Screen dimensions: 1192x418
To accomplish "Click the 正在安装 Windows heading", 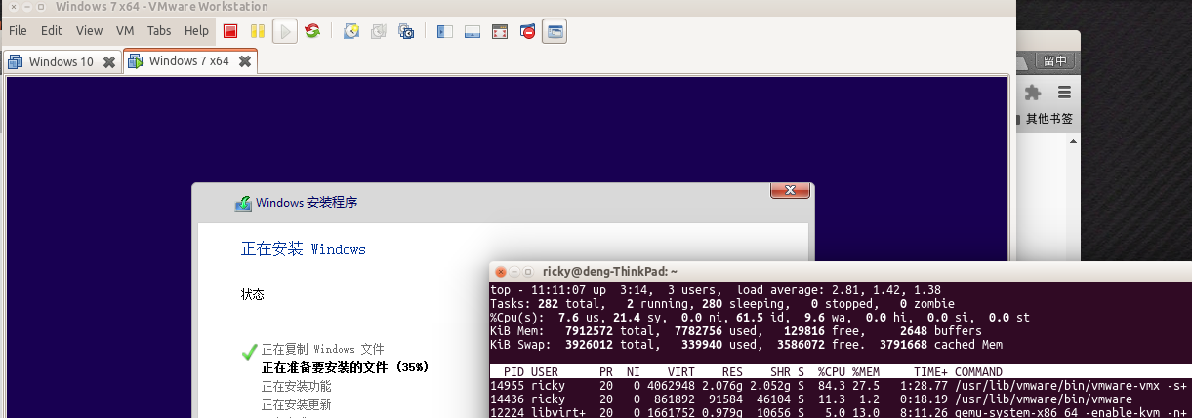I will 304,249.
